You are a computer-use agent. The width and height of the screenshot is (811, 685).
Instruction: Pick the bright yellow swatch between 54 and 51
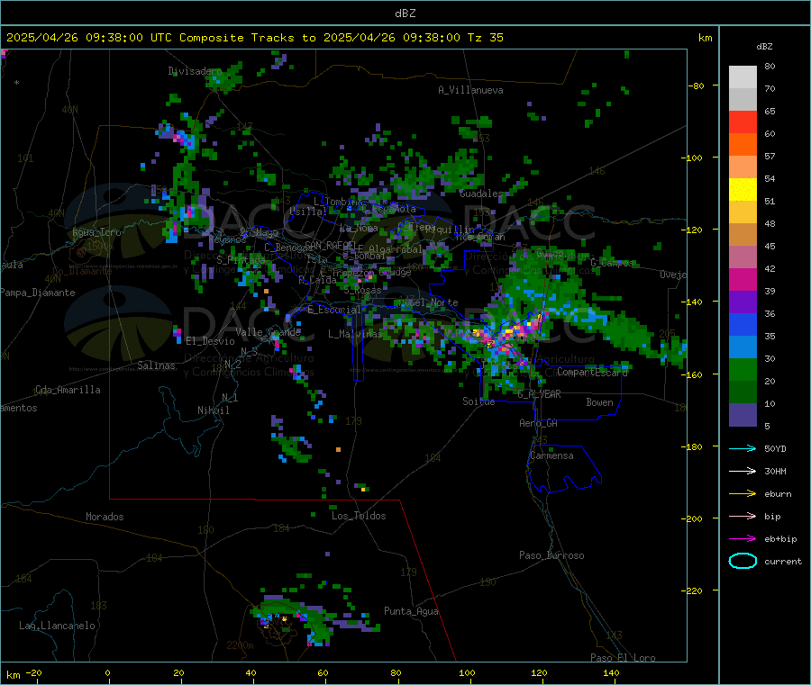pyautogui.click(x=743, y=190)
